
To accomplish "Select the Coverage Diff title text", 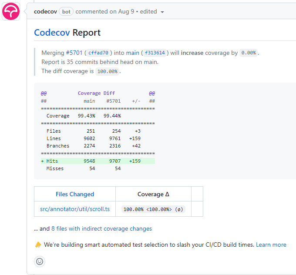I will point(96,93).
